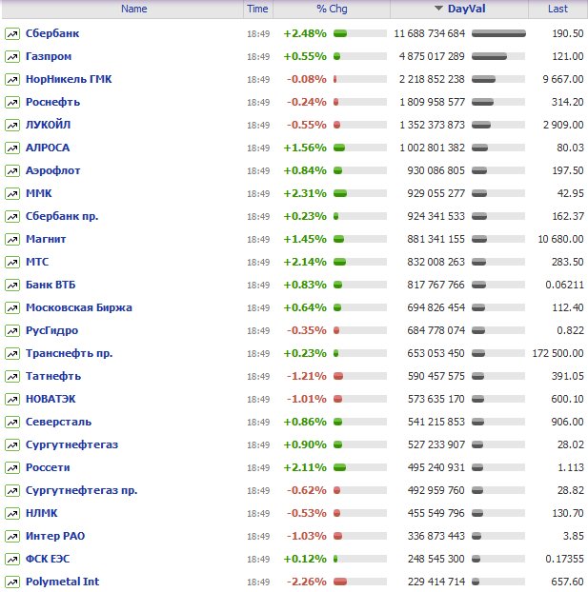Click the Time column header
This screenshot has height=592, width=588.
click(x=257, y=9)
